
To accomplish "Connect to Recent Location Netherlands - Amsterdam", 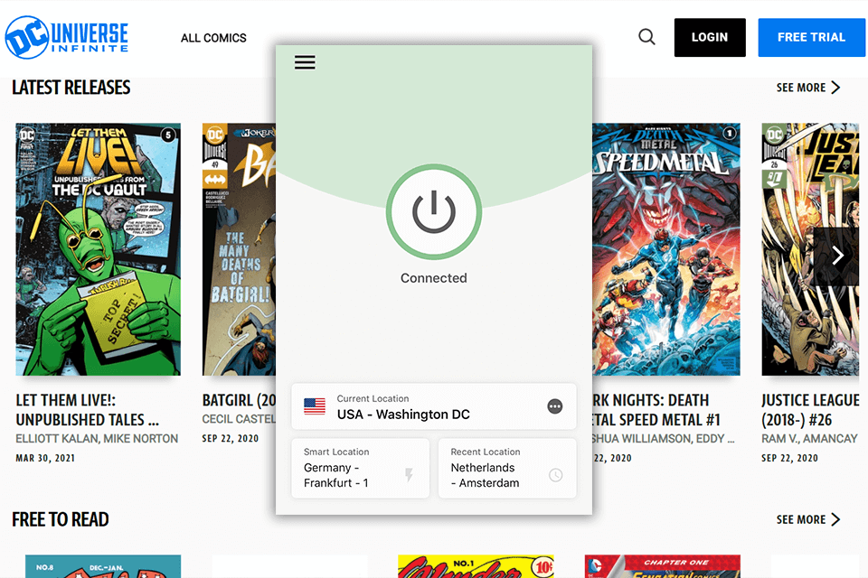I will (507, 468).
